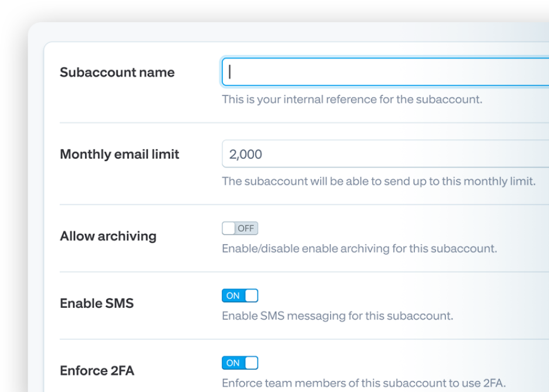Viewport: 549px width, 392px height.
Task: Click the OFF text on archiving switch
Action: pyautogui.click(x=246, y=228)
